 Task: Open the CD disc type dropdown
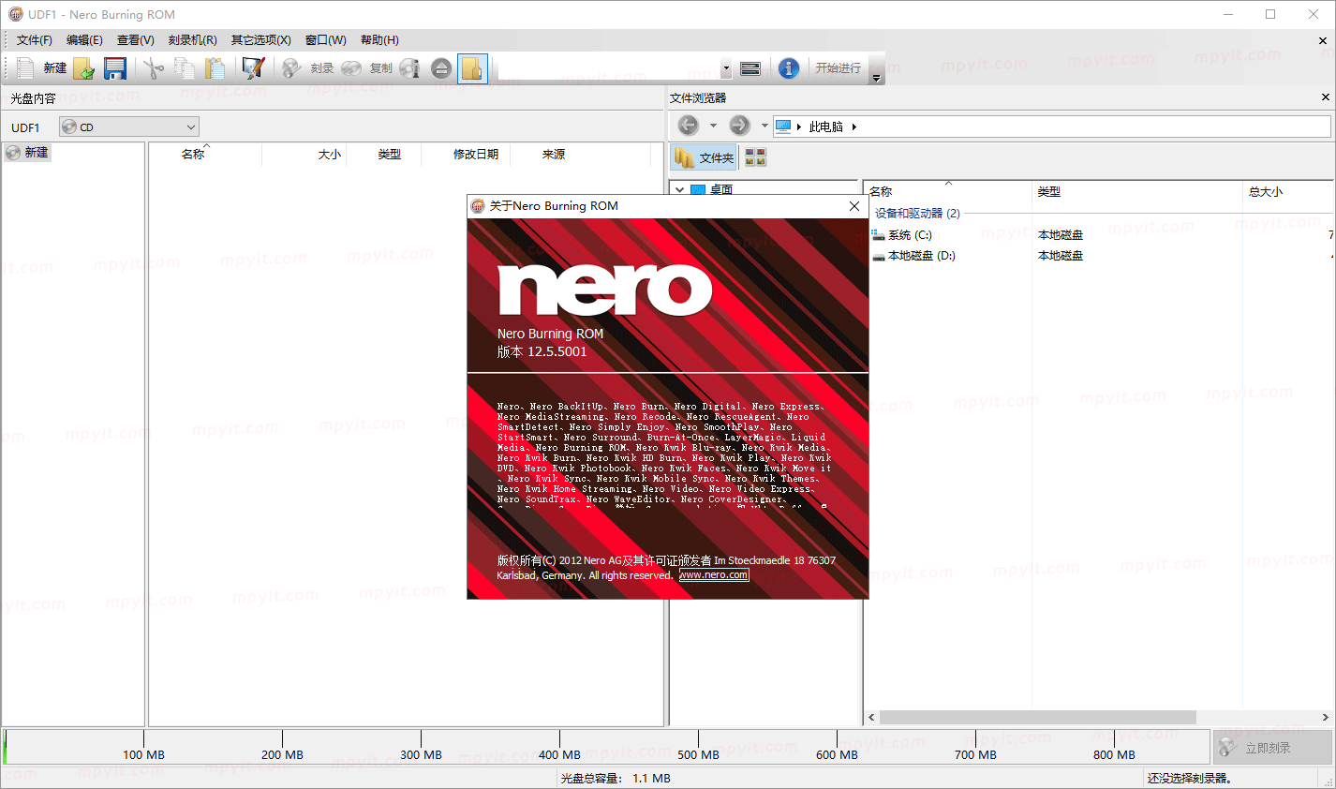coord(129,127)
